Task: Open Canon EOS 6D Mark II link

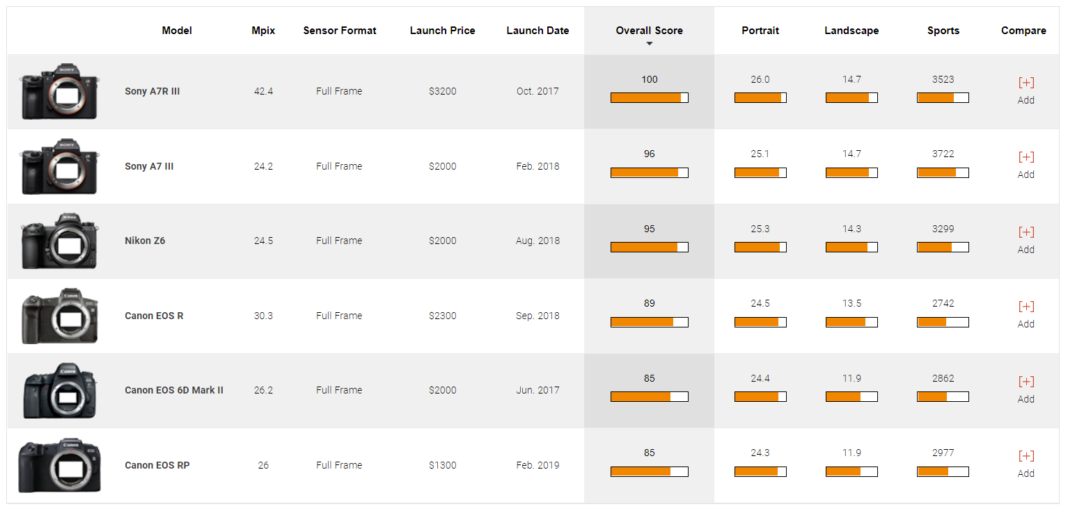Action: click(173, 390)
